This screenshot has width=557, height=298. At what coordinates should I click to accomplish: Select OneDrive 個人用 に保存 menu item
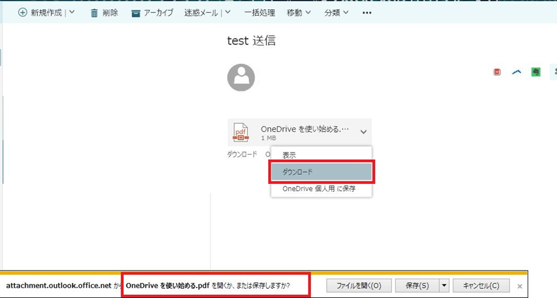(322, 188)
